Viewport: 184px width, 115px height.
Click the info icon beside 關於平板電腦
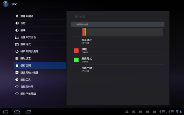(x=17, y=94)
